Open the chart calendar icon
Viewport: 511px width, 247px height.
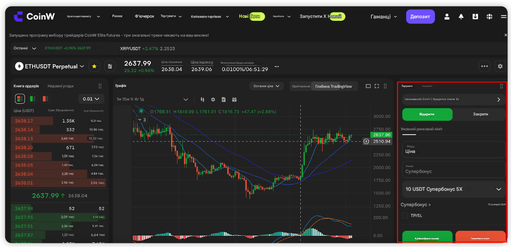[234, 99]
